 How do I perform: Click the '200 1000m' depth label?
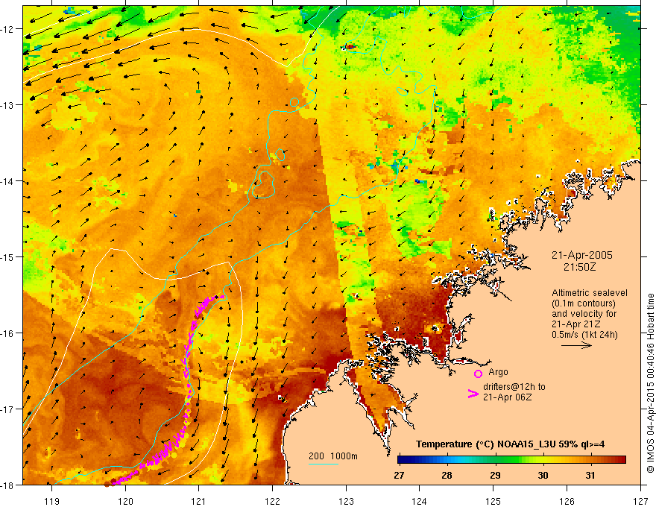333,456
